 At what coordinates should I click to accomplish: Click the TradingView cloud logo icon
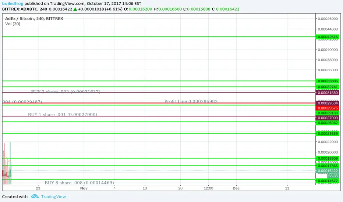pyautogui.click(x=35, y=196)
